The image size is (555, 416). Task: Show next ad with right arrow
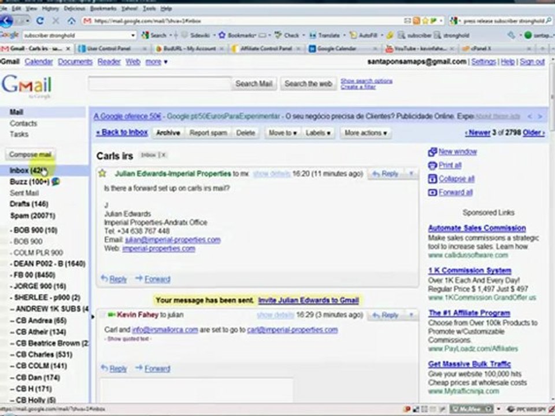tap(540, 116)
